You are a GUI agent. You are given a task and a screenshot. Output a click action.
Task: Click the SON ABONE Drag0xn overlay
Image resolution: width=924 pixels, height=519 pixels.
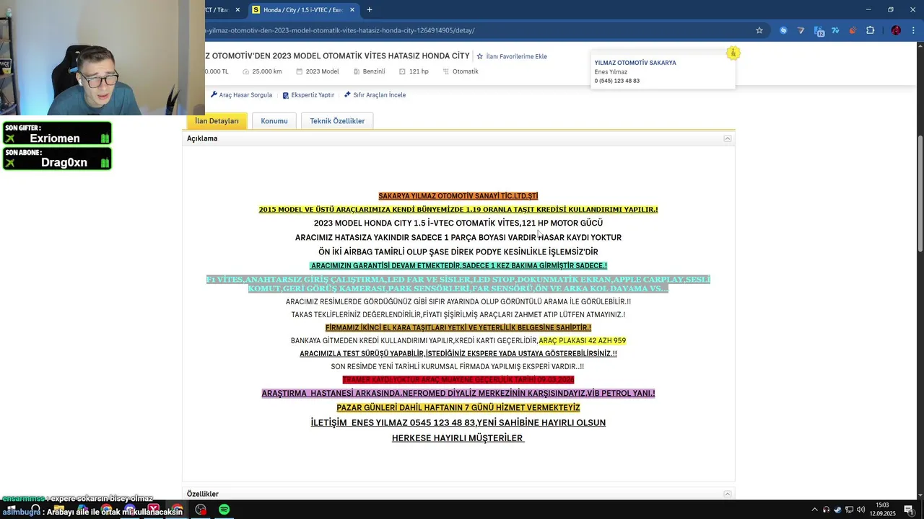57,159
